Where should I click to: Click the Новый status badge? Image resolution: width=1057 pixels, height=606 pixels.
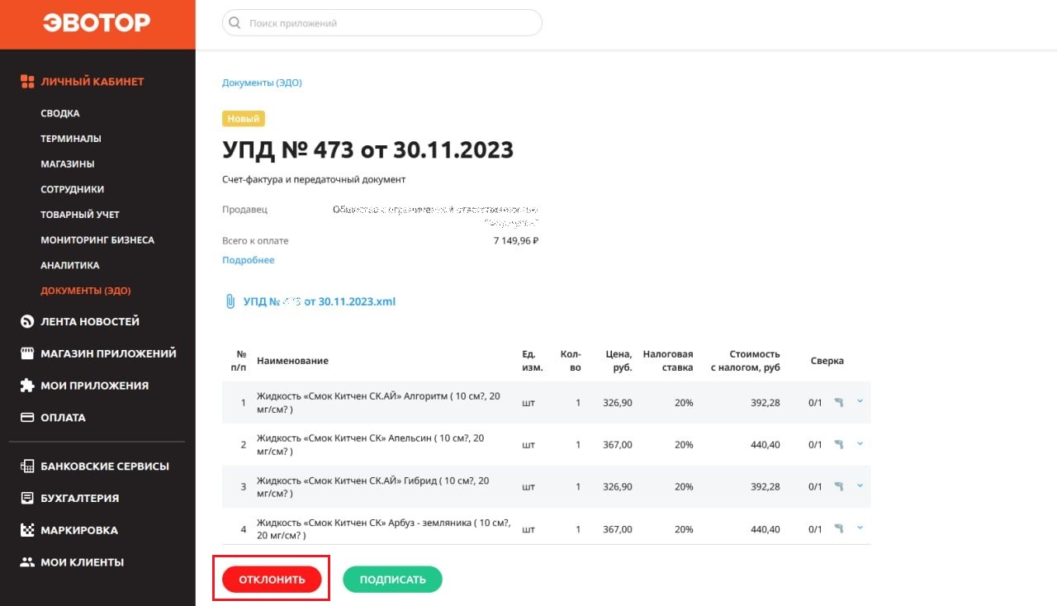[x=244, y=119]
